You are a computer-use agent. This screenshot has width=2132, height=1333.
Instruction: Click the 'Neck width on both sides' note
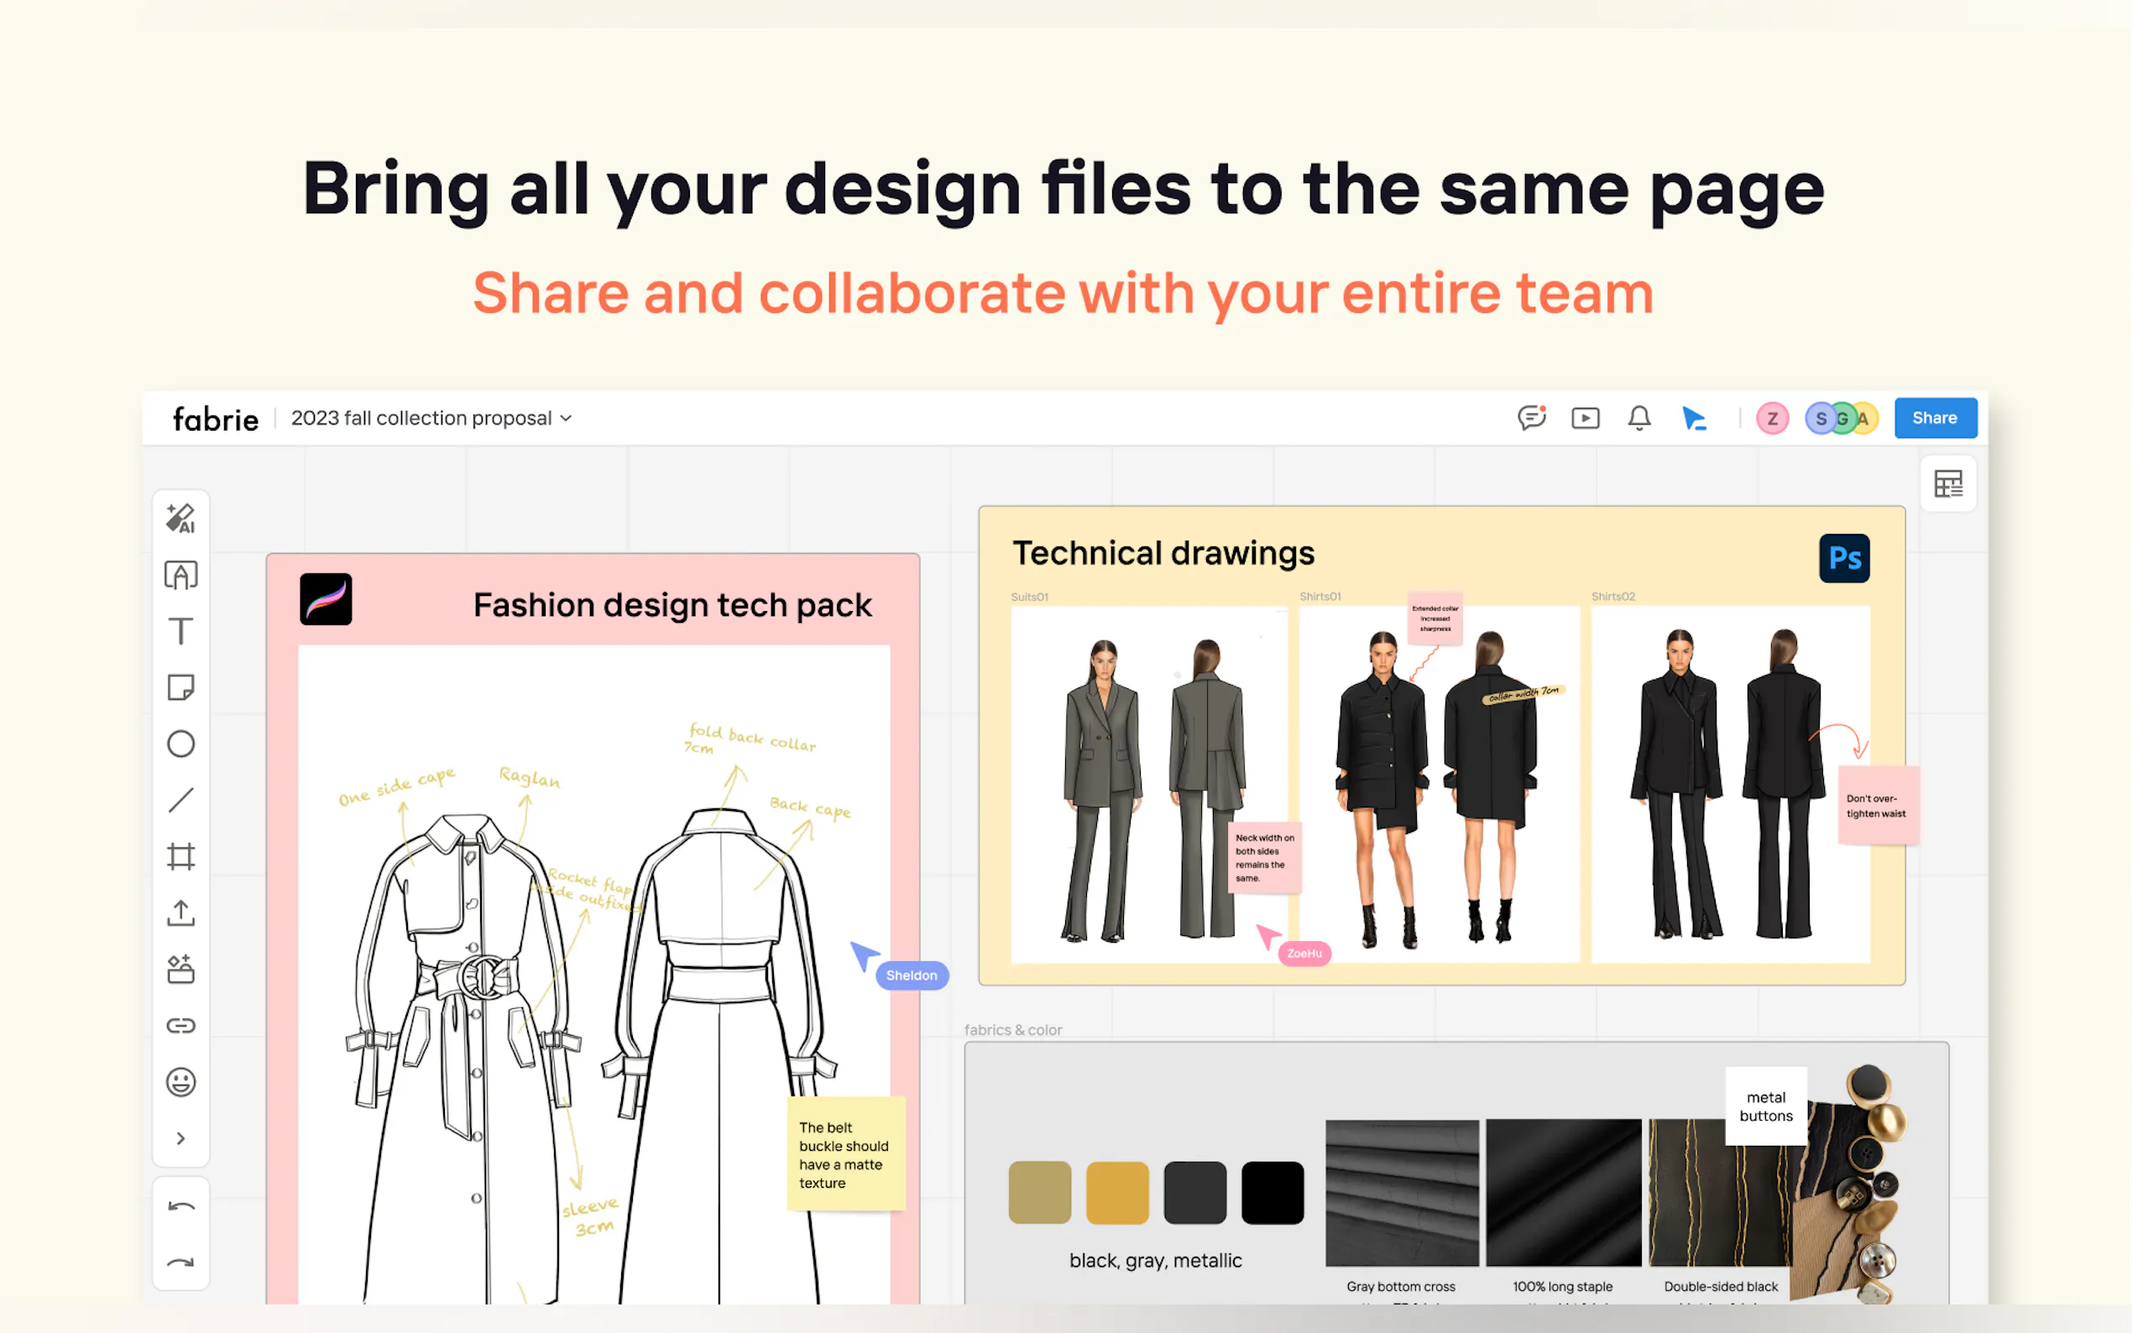(1264, 857)
